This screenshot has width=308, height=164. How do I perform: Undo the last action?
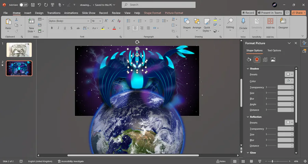pos(39,5)
